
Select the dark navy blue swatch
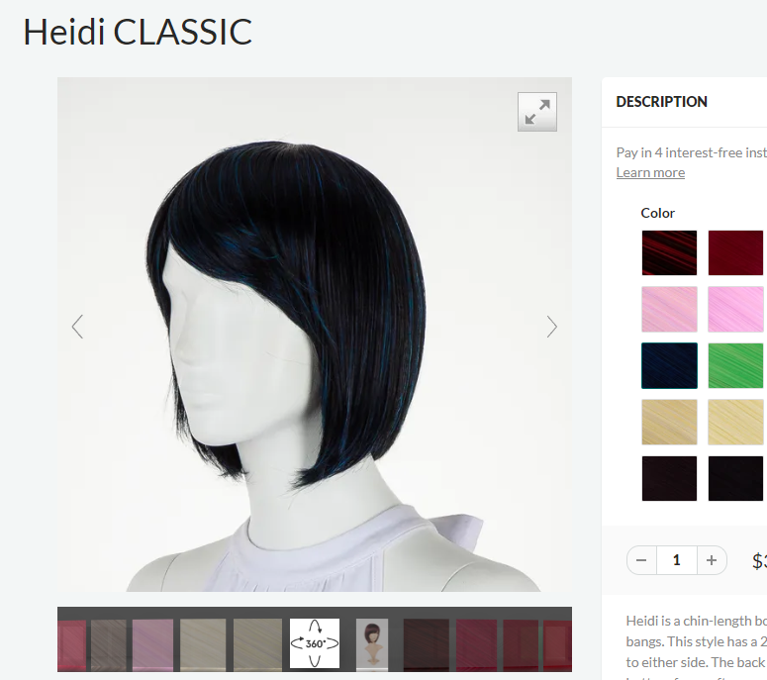point(669,365)
